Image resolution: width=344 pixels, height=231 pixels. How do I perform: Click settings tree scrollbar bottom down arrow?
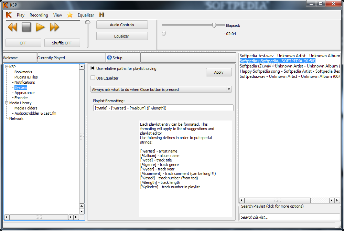(x=82, y=211)
